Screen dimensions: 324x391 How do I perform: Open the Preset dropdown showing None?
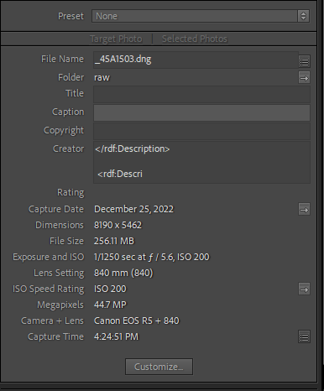tap(201, 16)
